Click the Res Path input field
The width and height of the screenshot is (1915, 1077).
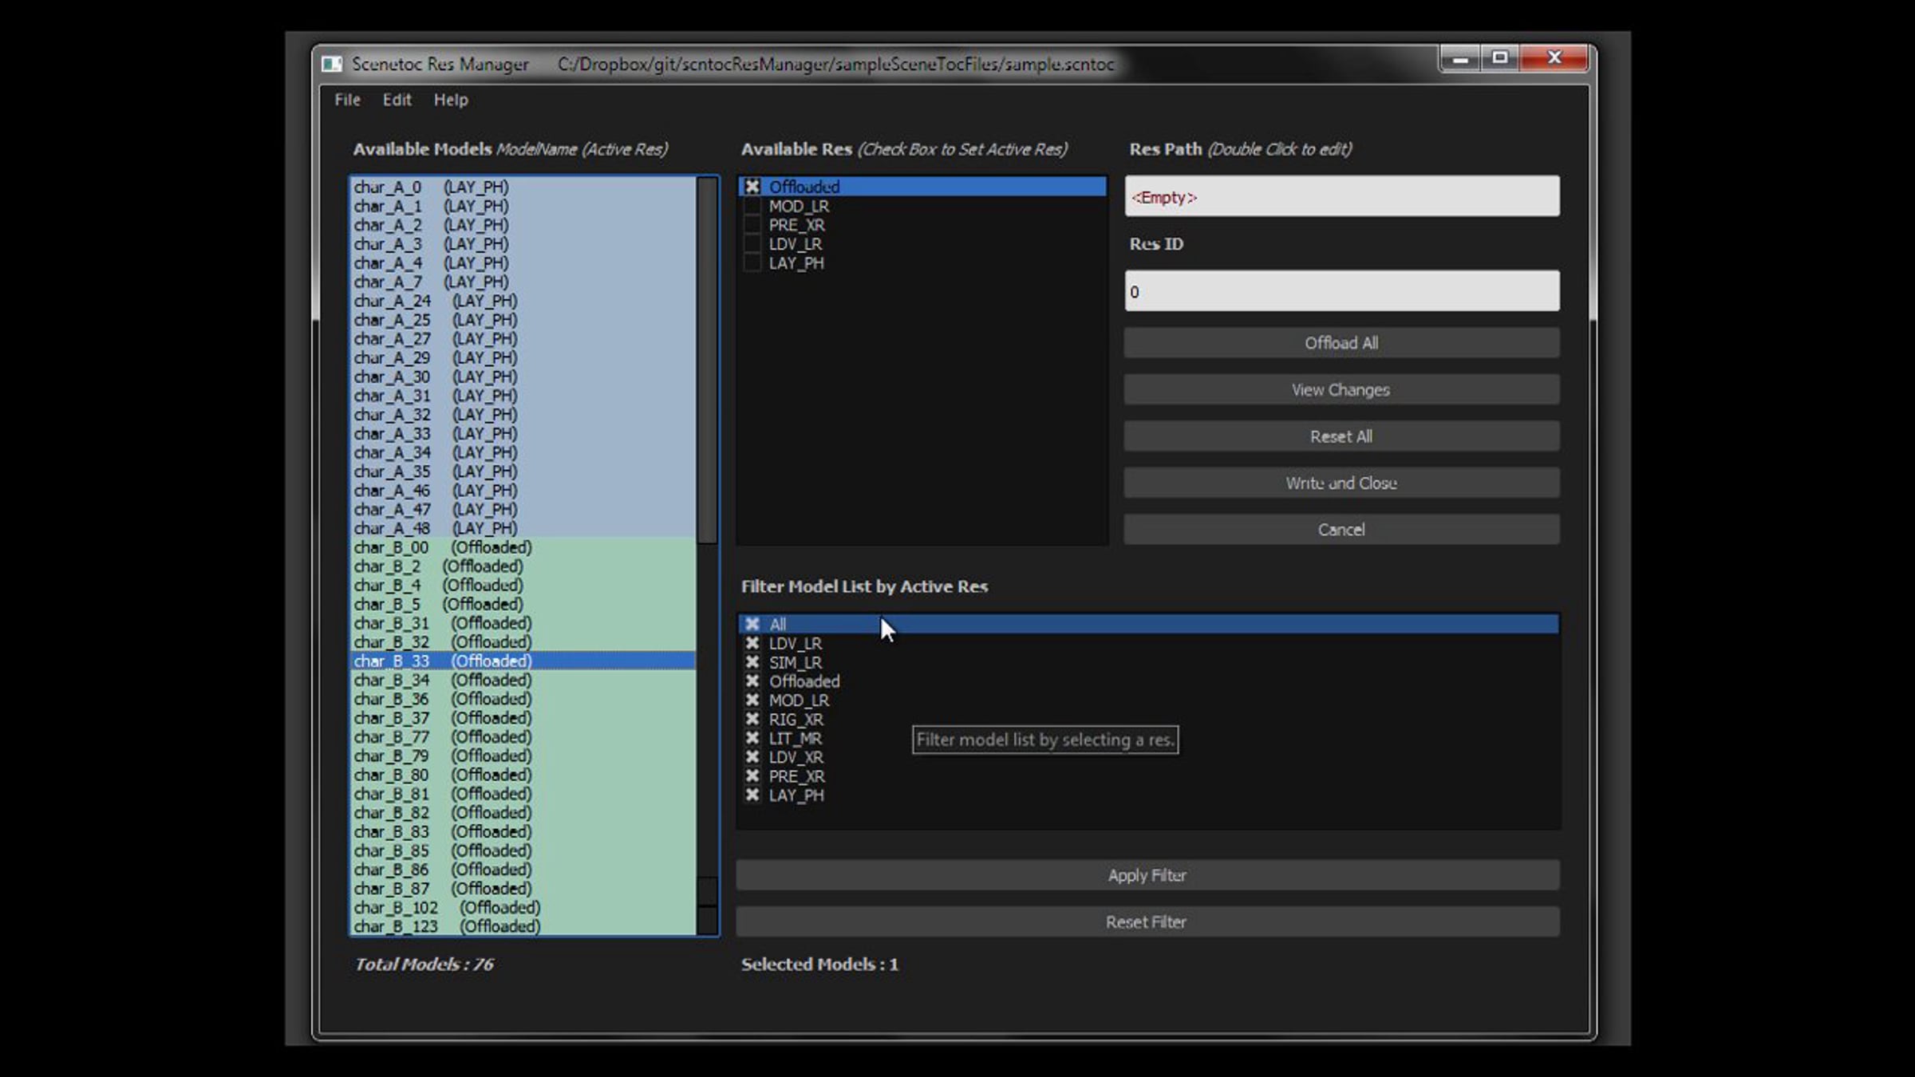(1341, 196)
